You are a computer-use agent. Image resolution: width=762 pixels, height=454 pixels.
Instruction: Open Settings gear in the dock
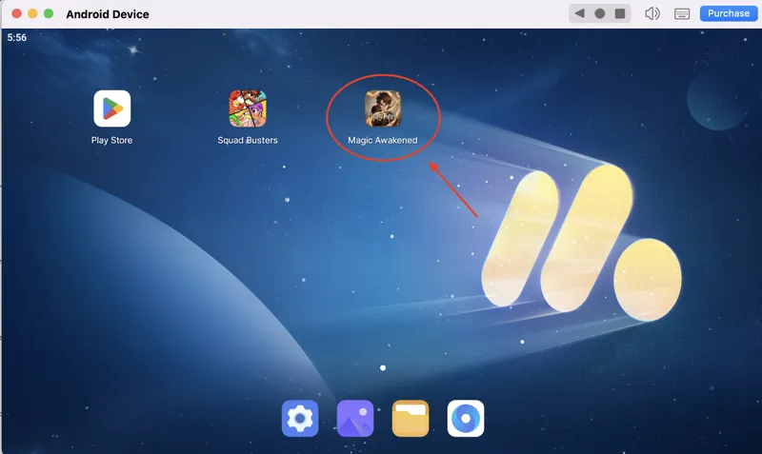click(x=300, y=418)
